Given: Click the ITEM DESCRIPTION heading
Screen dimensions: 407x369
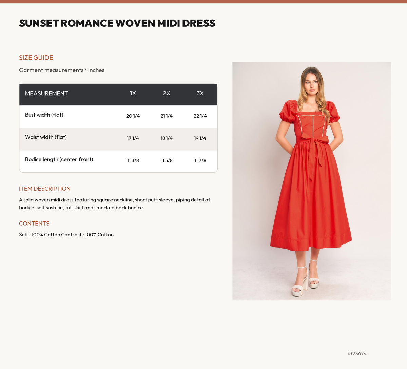Looking at the screenshot, I should coord(45,189).
